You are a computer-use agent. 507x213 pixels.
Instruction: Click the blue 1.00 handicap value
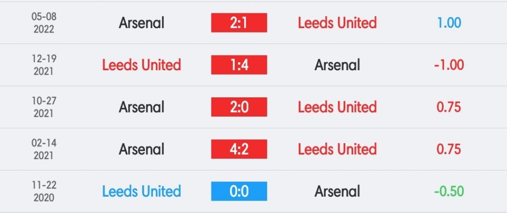449,23
